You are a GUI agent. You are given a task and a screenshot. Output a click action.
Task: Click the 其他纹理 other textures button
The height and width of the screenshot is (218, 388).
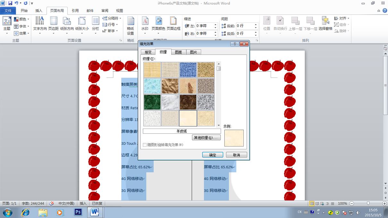[206, 138]
